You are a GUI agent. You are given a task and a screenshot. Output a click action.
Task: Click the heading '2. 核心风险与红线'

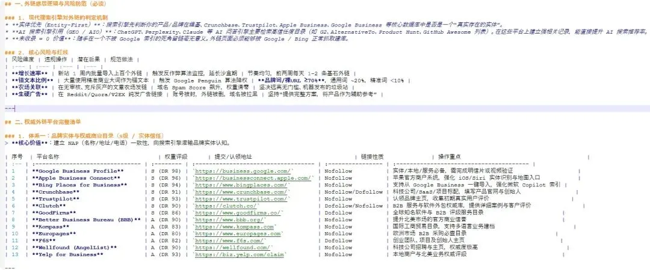37,52
